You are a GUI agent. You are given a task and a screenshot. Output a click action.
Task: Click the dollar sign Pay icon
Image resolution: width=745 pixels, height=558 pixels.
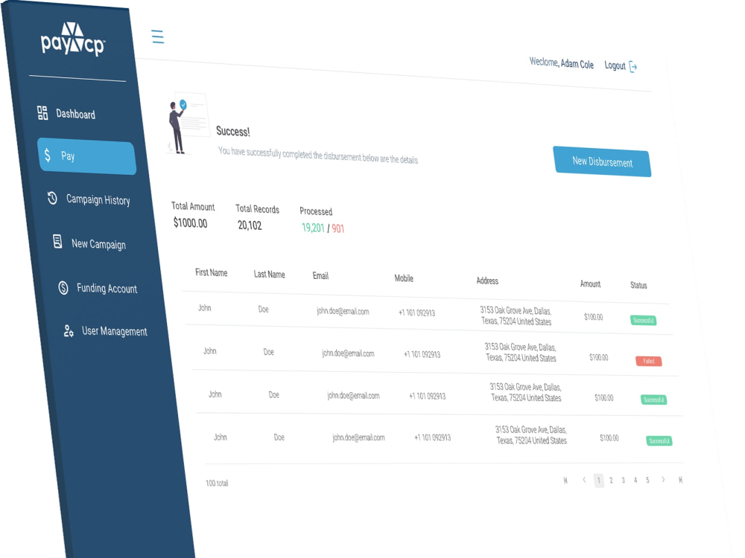48,155
